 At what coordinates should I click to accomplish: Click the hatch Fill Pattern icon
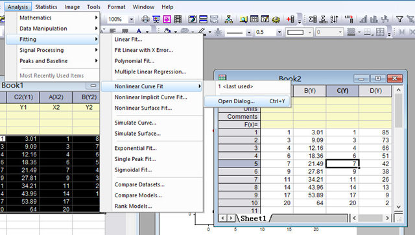(351, 32)
